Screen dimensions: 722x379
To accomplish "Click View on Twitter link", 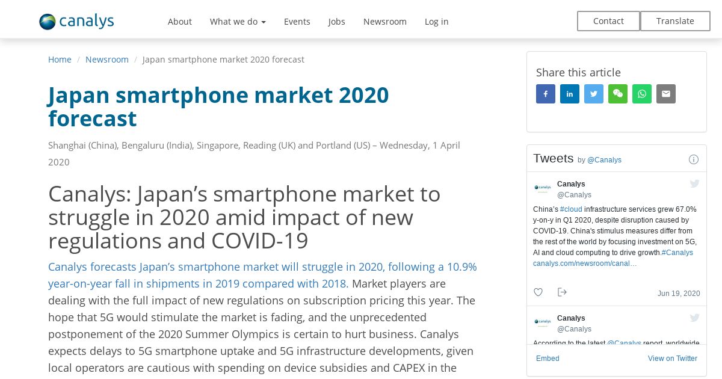I will click(673, 359).
